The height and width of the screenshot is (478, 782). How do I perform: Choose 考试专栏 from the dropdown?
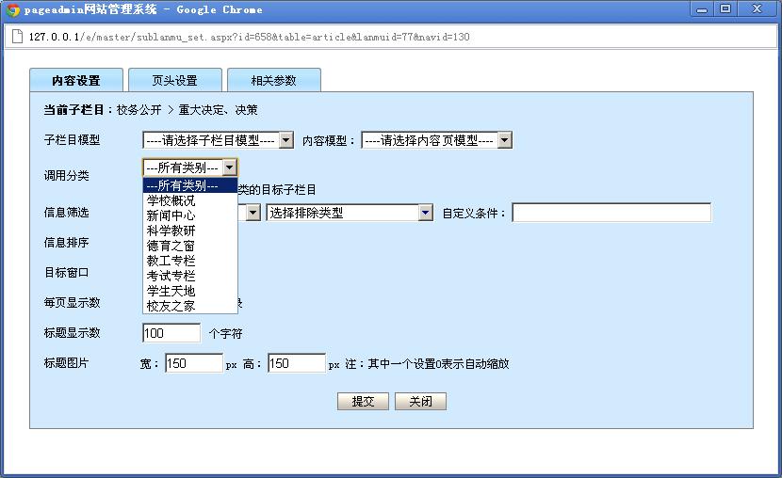171,276
